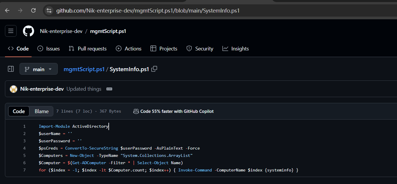Click "Code 55% faster with GitHub Copilot"

[177, 111]
